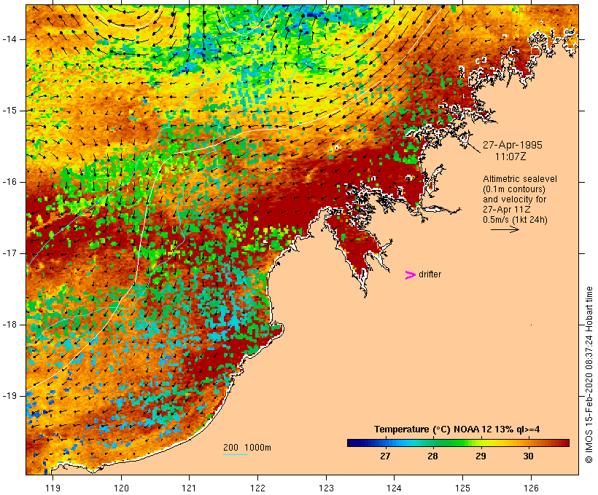Click the magenta drifter legend marker
This screenshot has width=598, height=495.
(x=411, y=275)
